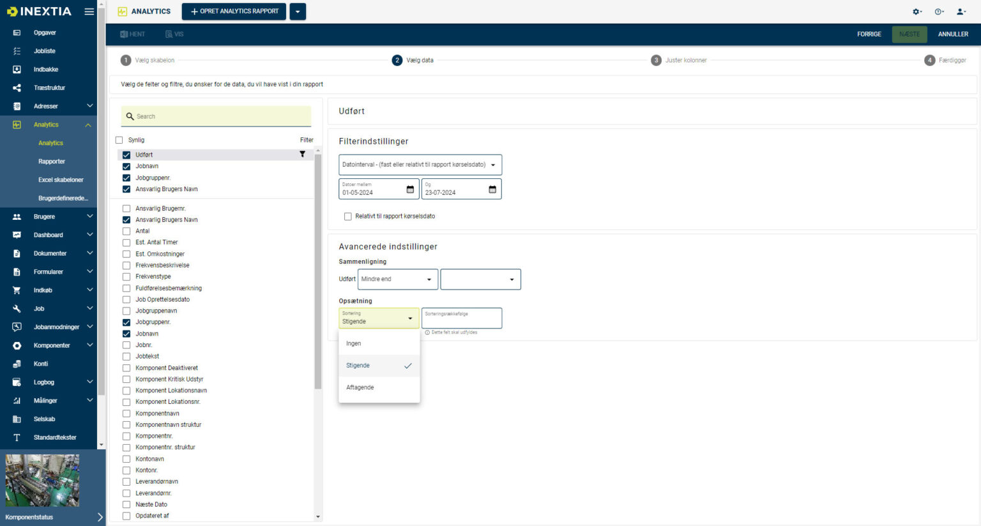Open dropdown arrow next to Opret Analytics Rapport
Viewport: 981px width, 526px height.
[x=298, y=12]
